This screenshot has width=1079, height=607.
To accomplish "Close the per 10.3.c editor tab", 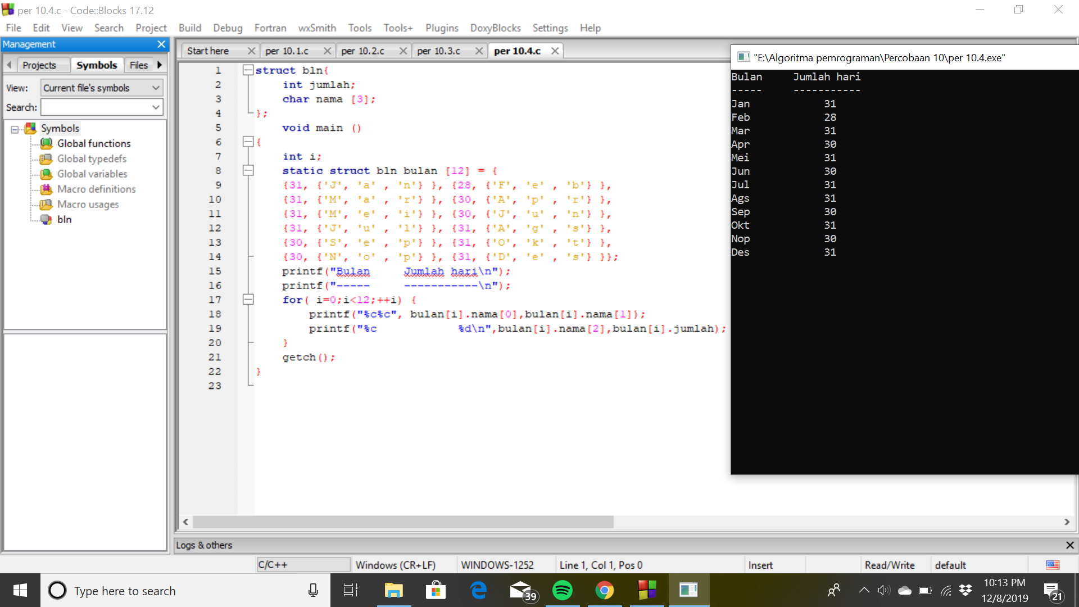I will 479,51.
